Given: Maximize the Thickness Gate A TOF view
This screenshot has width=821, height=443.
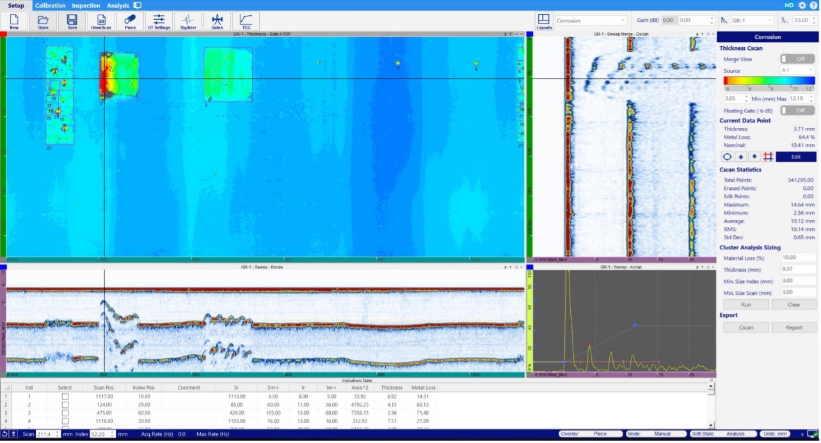Looking at the screenshot, I should pyautogui.click(x=516, y=34).
